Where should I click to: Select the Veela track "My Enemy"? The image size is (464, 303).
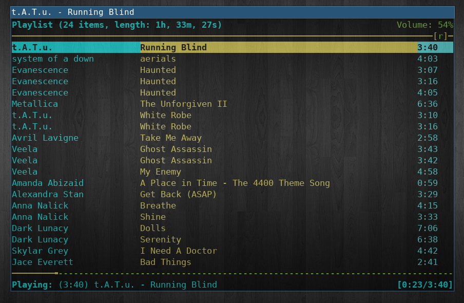(x=160, y=172)
